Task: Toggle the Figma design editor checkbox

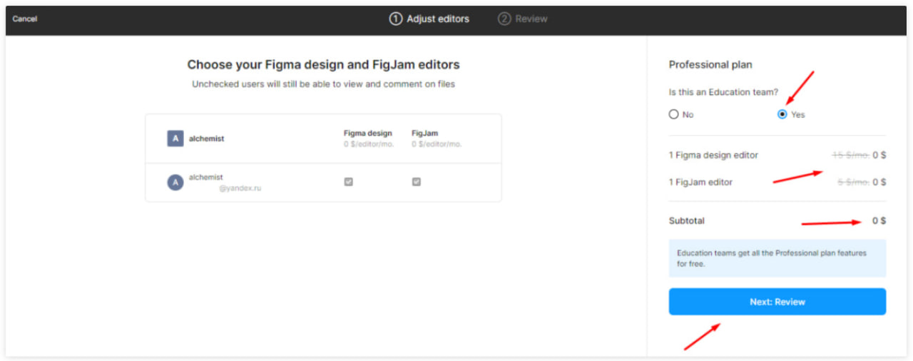Action: click(x=348, y=182)
